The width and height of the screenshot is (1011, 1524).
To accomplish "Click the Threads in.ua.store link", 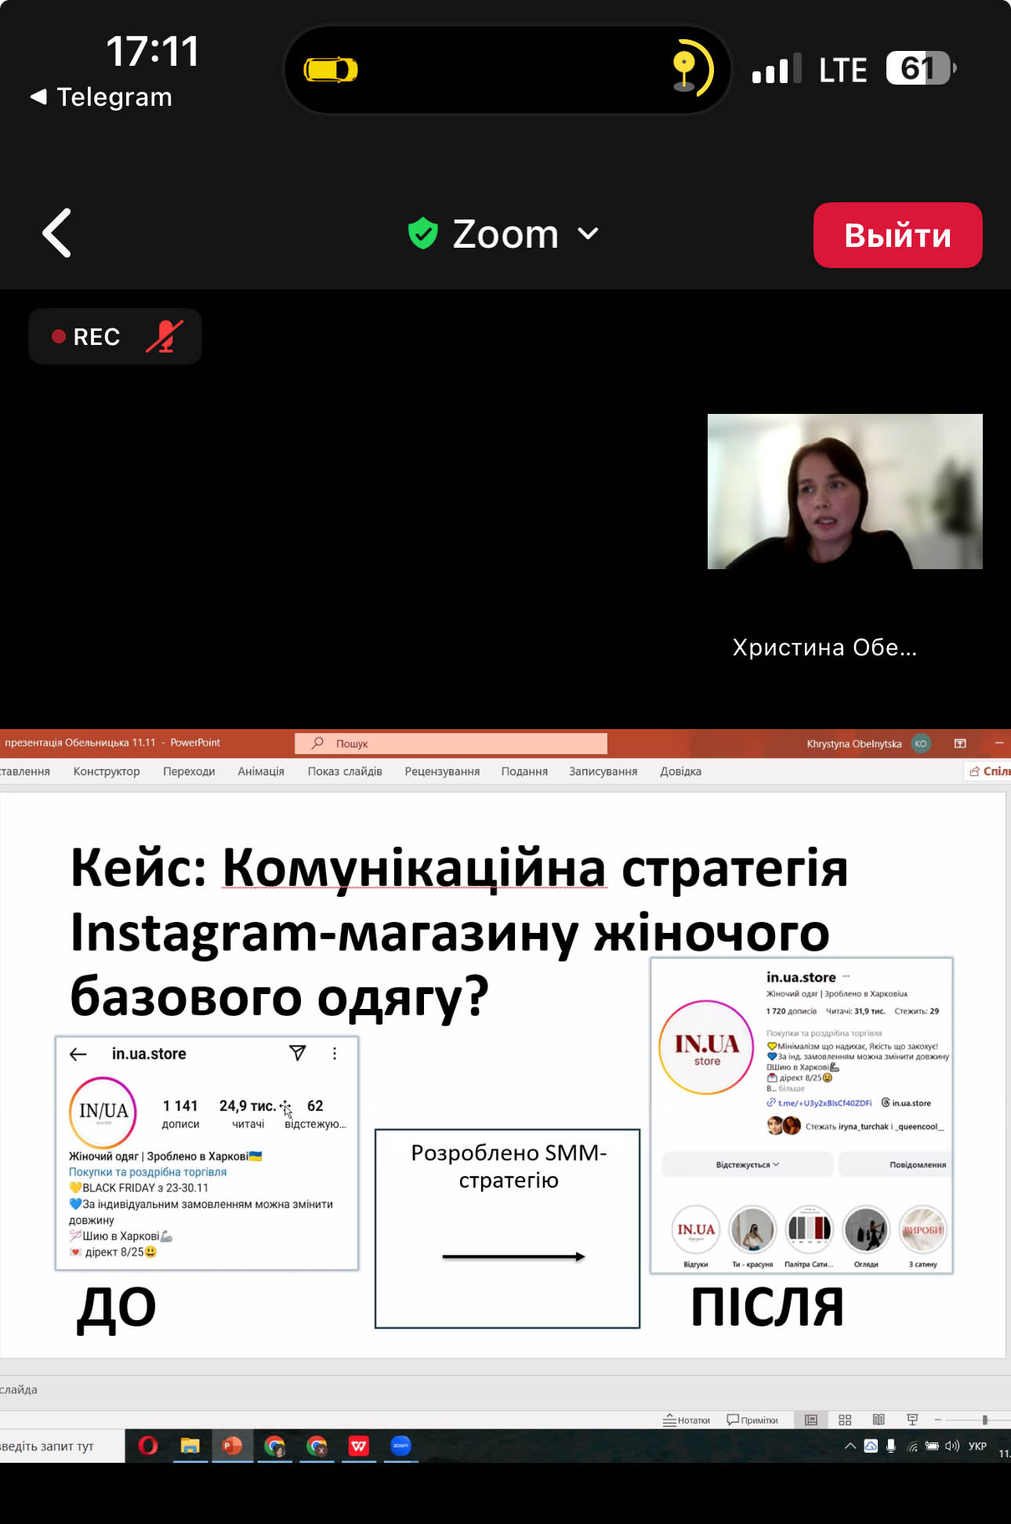I will [907, 1103].
